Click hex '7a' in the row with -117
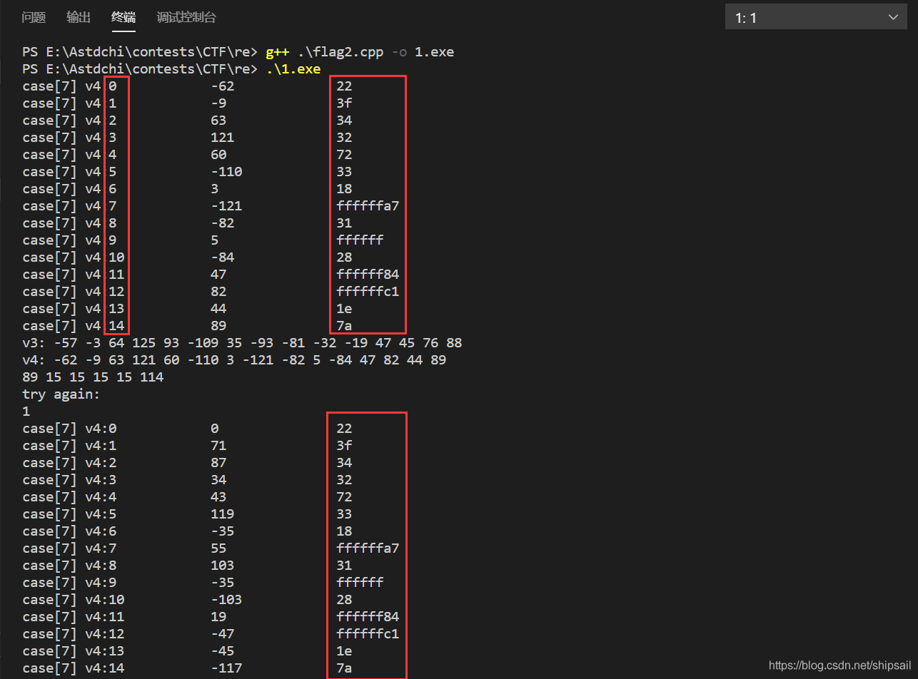The width and height of the screenshot is (918, 679). tap(344, 668)
